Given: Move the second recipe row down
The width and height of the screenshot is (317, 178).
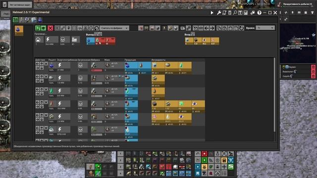Looking at the screenshot, I should (42, 81).
